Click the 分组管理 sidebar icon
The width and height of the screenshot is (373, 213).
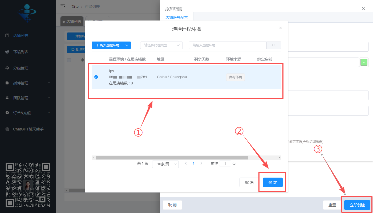pyautogui.click(x=7, y=68)
